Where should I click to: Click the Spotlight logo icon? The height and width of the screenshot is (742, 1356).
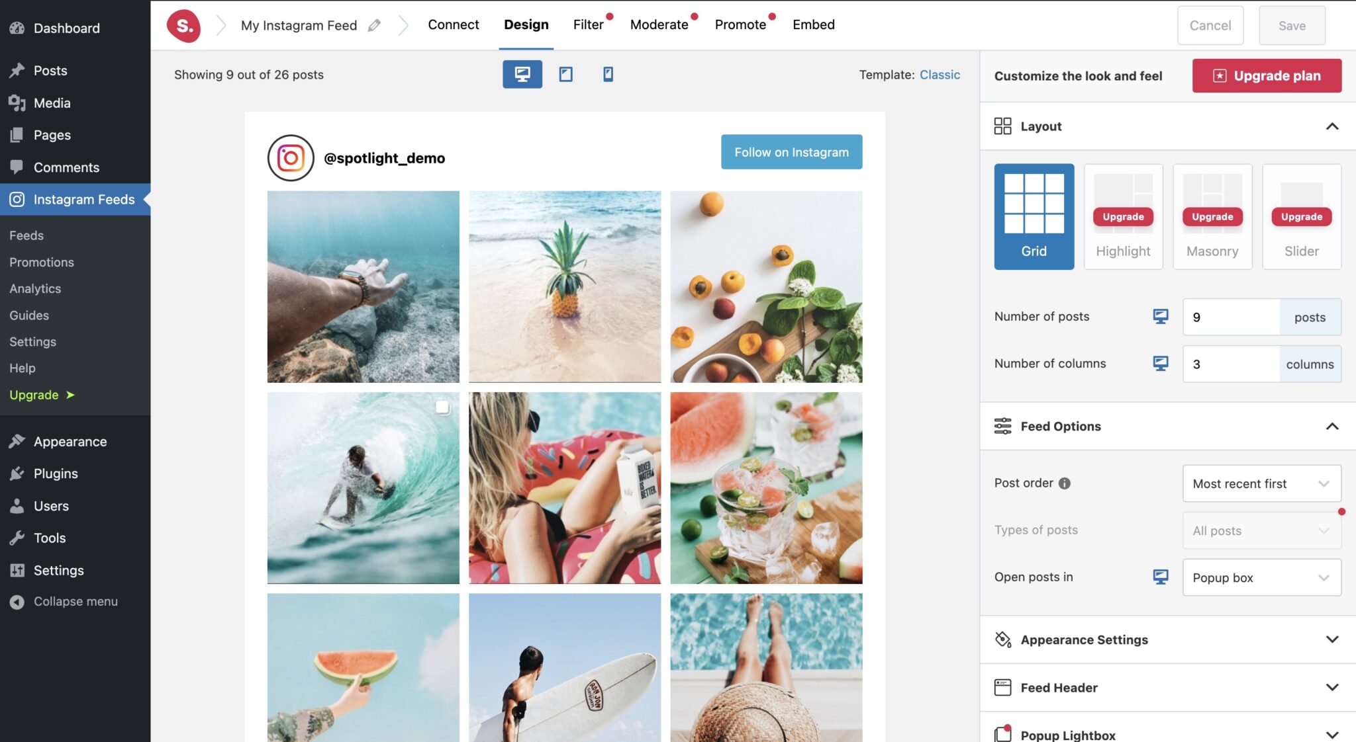pos(183,26)
